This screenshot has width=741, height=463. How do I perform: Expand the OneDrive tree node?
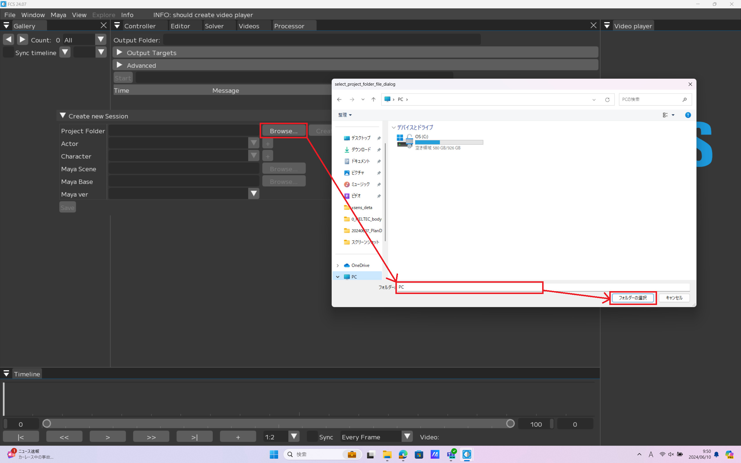338,265
